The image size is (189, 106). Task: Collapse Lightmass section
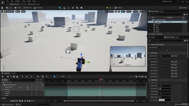149,80
